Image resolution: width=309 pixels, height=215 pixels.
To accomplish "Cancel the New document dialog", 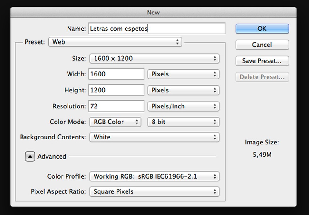I will [x=262, y=45].
